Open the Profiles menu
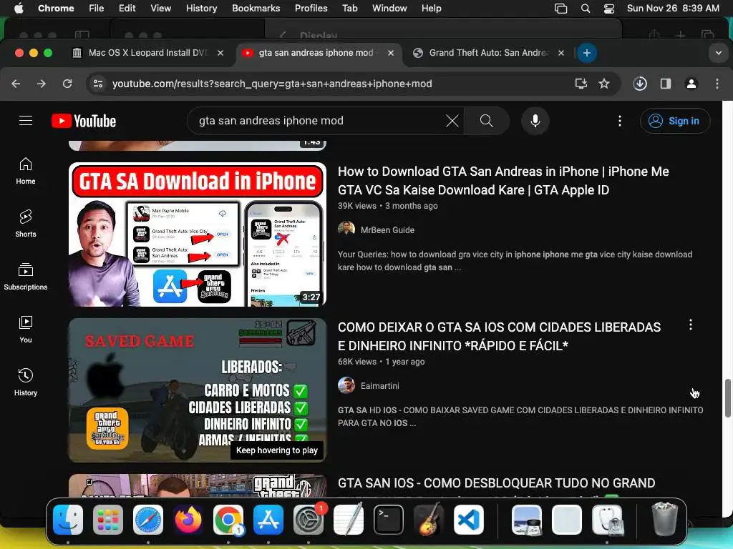Viewport: 733px width, 549px height. [311, 9]
